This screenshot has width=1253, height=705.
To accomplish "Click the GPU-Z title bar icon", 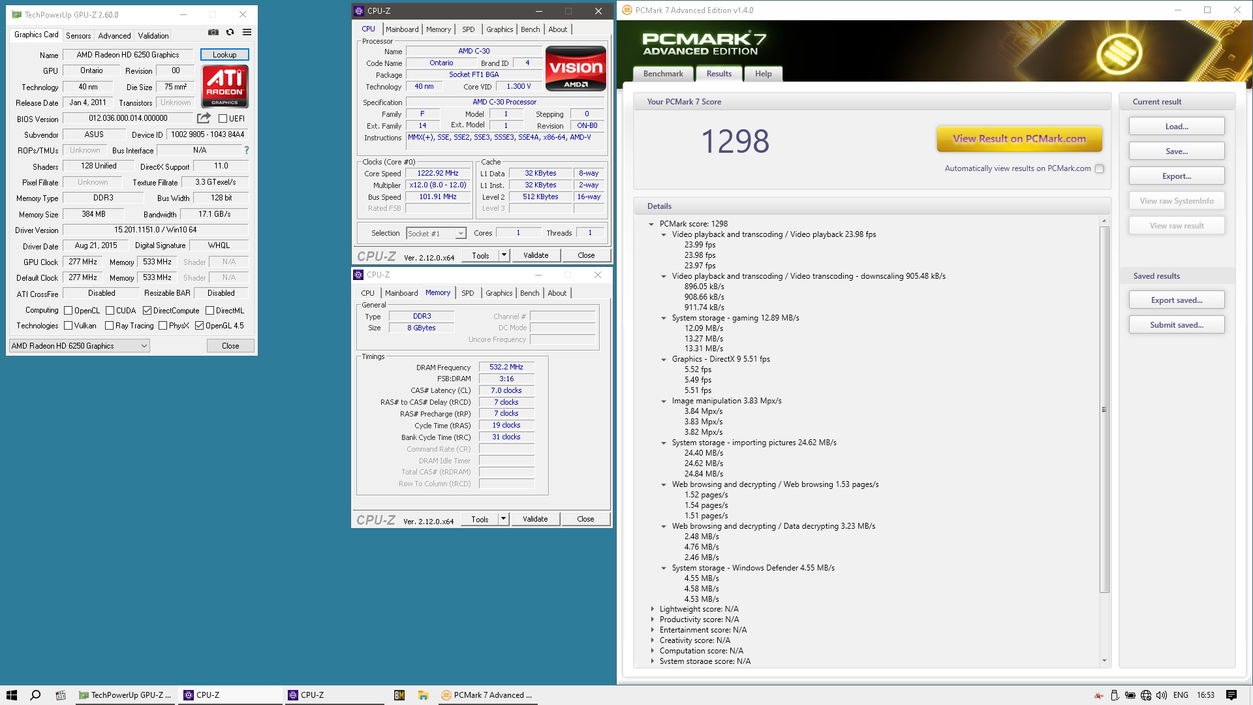I will coord(16,14).
